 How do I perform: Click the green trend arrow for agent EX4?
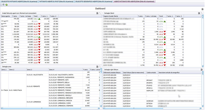point(39,37)
